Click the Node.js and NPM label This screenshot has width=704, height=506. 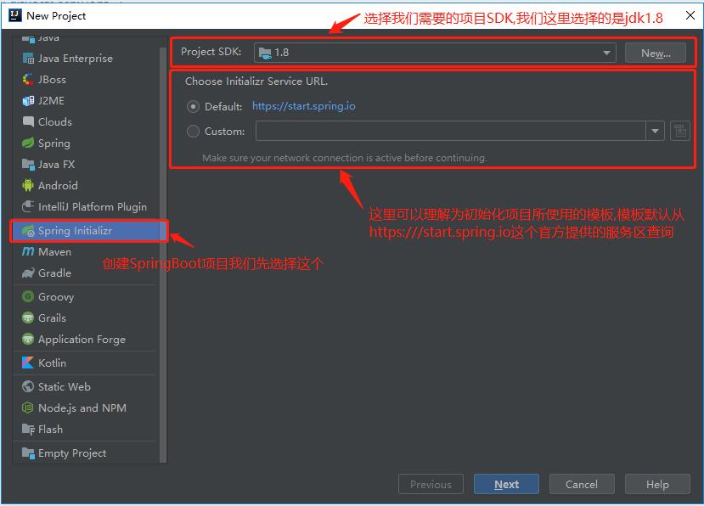pos(82,408)
